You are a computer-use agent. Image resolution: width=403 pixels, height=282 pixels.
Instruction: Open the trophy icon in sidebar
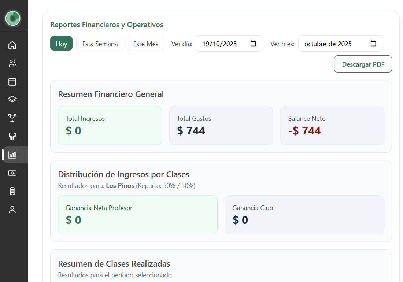point(12,118)
